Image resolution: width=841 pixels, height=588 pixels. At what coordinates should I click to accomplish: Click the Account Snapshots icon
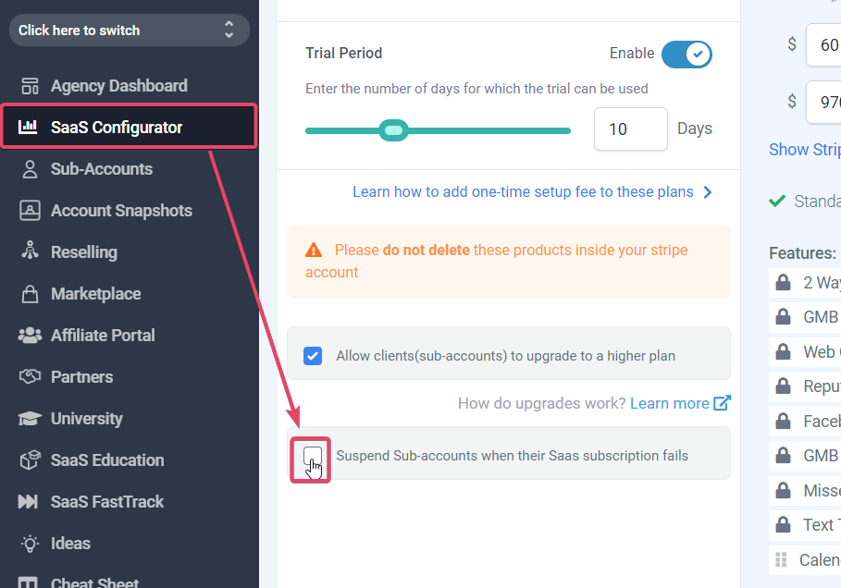[x=30, y=210]
